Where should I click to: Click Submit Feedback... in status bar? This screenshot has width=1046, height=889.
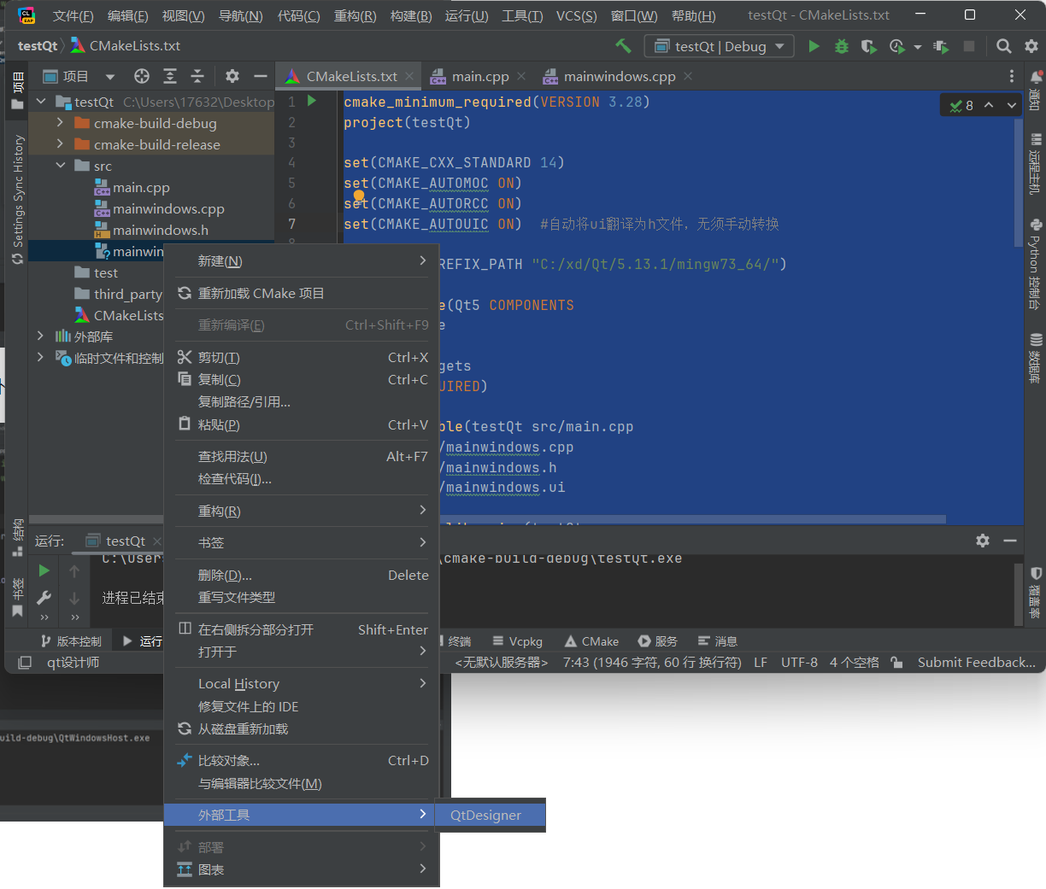[976, 663]
